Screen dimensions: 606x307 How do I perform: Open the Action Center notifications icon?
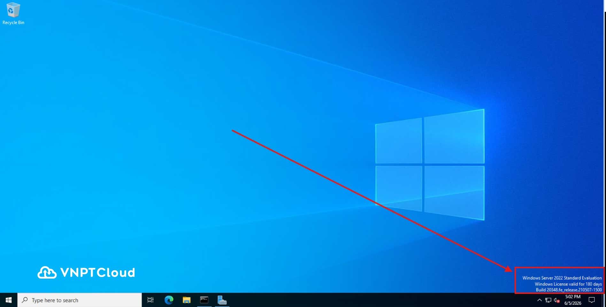(x=592, y=300)
